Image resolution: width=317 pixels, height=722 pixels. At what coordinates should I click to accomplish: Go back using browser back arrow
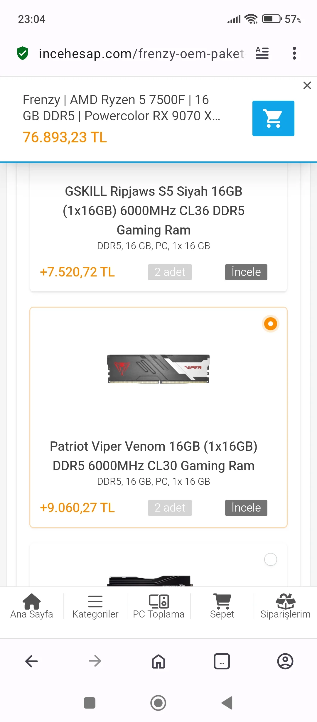pos(32,661)
